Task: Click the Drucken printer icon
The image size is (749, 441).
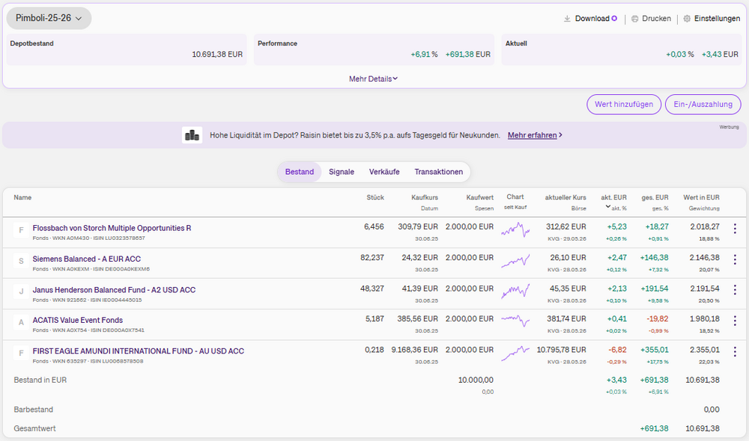Action: [635, 19]
